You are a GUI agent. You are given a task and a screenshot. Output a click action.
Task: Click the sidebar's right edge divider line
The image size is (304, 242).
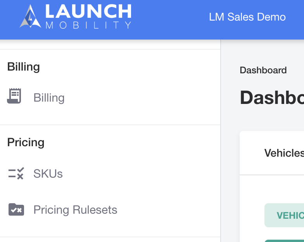220,141
